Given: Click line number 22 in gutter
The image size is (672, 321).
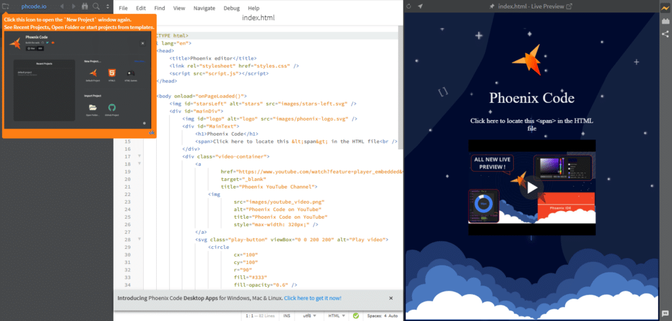Looking at the screenshot, I should (x=127, y=194).
